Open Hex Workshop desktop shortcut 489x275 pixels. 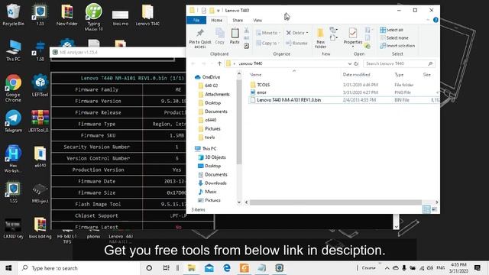[x=13, y=159]
